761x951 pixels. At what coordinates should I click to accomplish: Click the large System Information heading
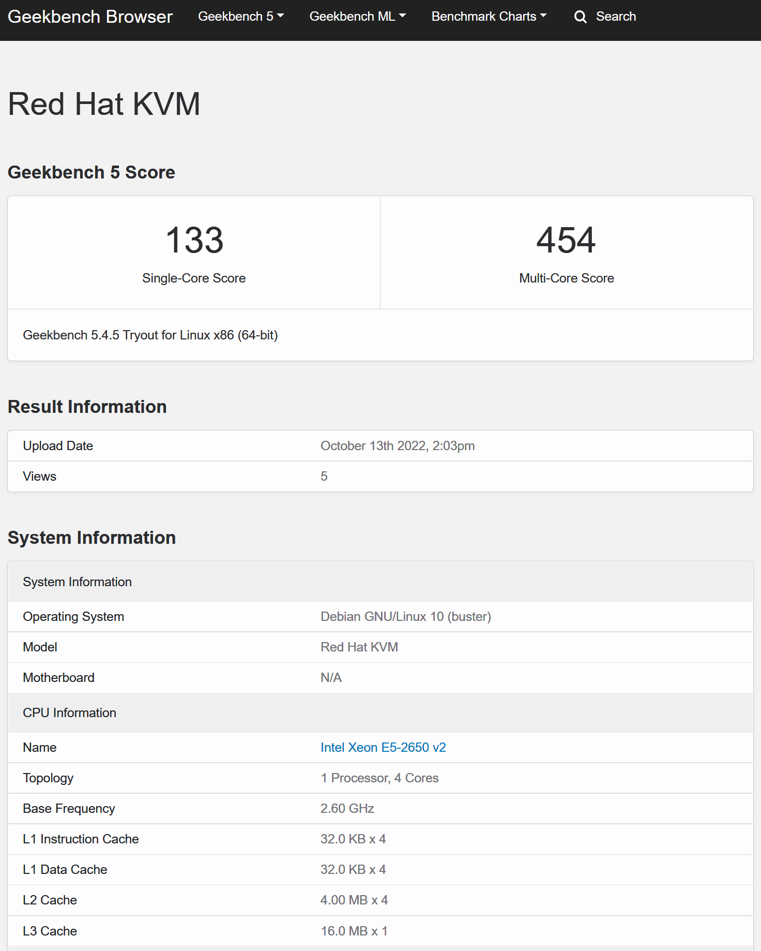pyautogui.click(x=92, y=538)
